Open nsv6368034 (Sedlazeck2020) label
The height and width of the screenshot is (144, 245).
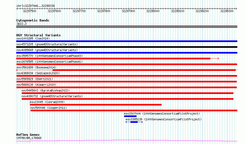[x=38, y=73]
